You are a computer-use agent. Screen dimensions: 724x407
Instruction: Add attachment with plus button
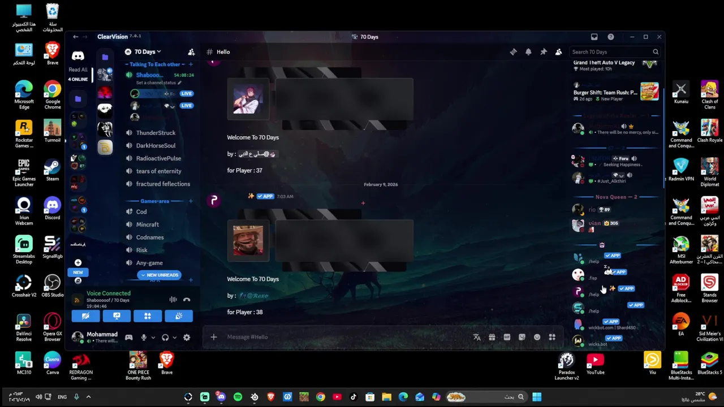(x=214, y=337)
